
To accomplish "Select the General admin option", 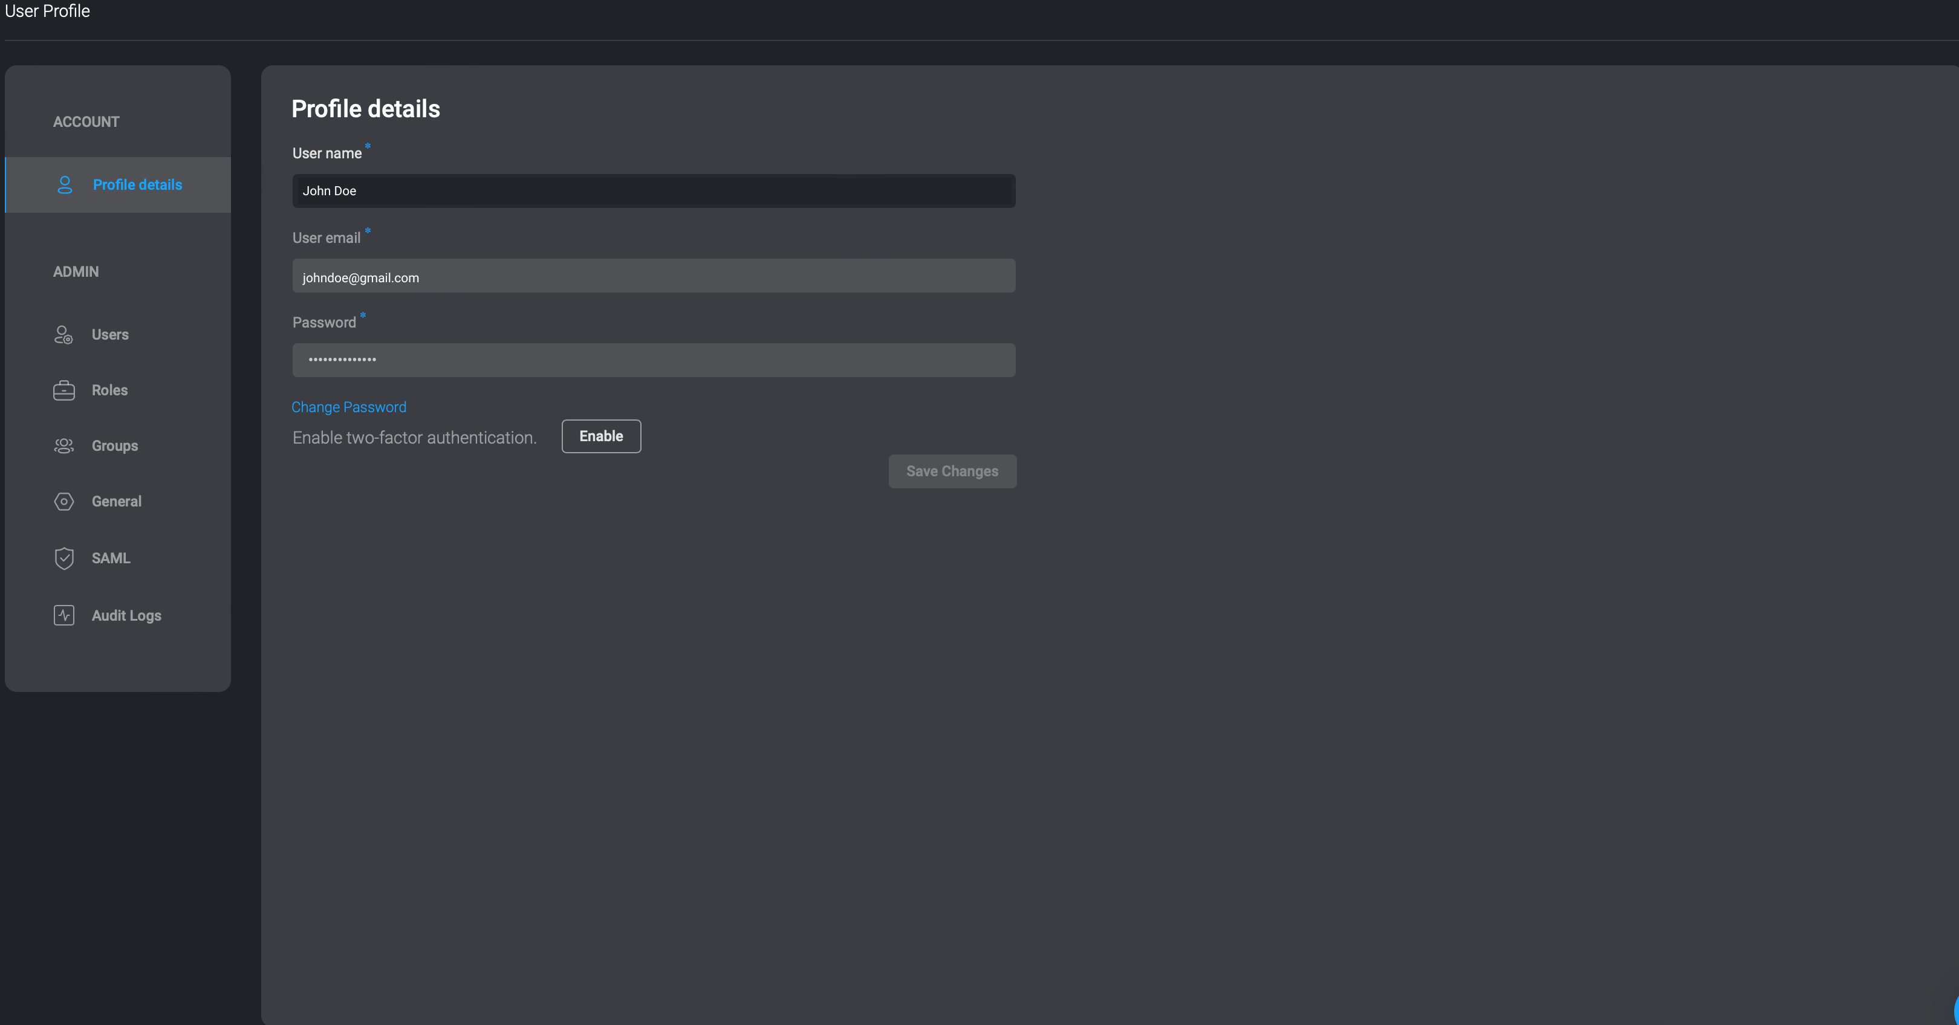I will pyautogui.click(x=116, y=502).
